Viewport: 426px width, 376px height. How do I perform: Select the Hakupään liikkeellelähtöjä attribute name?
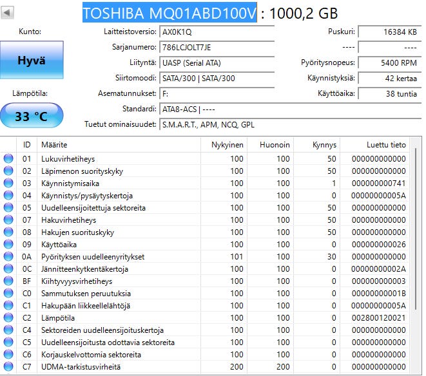coord(86,306)
